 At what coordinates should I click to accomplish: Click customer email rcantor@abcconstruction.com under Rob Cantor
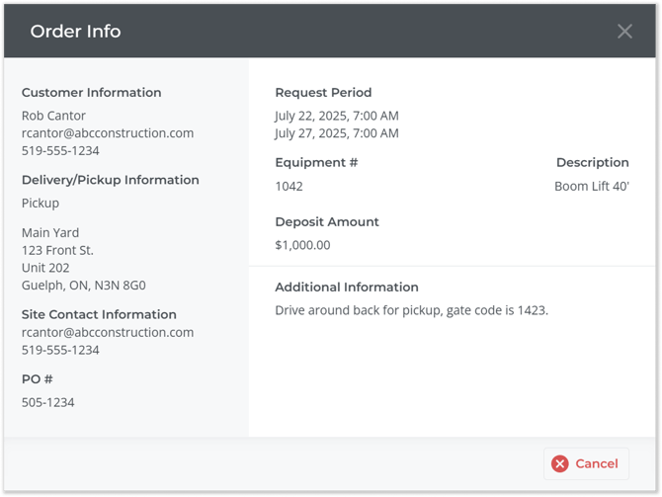tap(108, 133)
